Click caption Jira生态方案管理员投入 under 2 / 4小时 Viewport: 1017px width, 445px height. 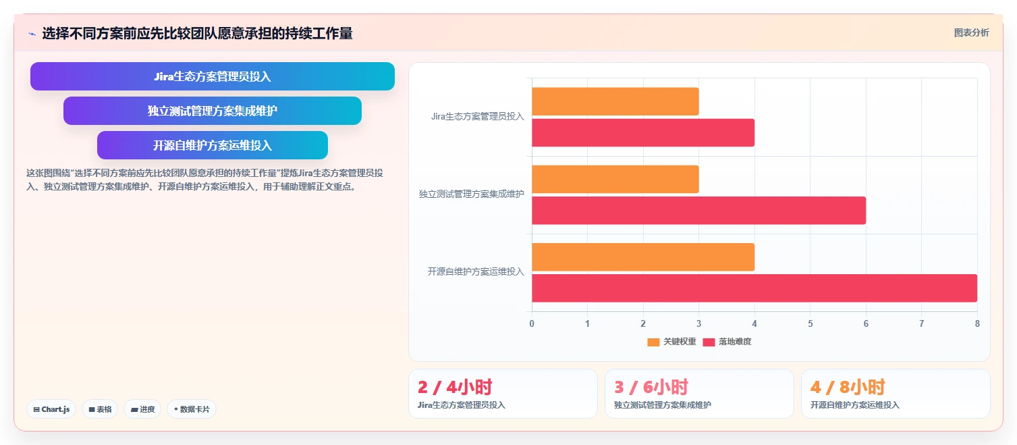(462, 405)
